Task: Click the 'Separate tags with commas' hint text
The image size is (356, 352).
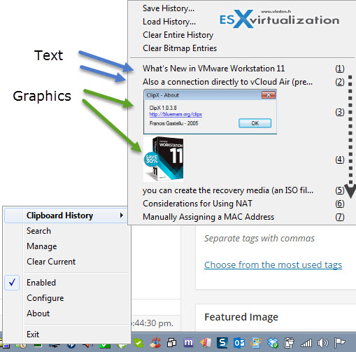Action: point(259,239)
